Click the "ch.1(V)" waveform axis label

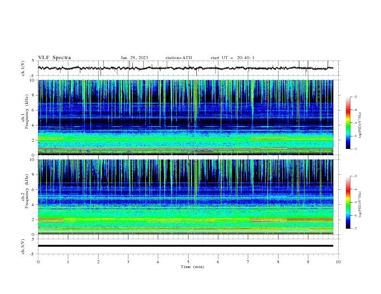(x=23, y=68)
